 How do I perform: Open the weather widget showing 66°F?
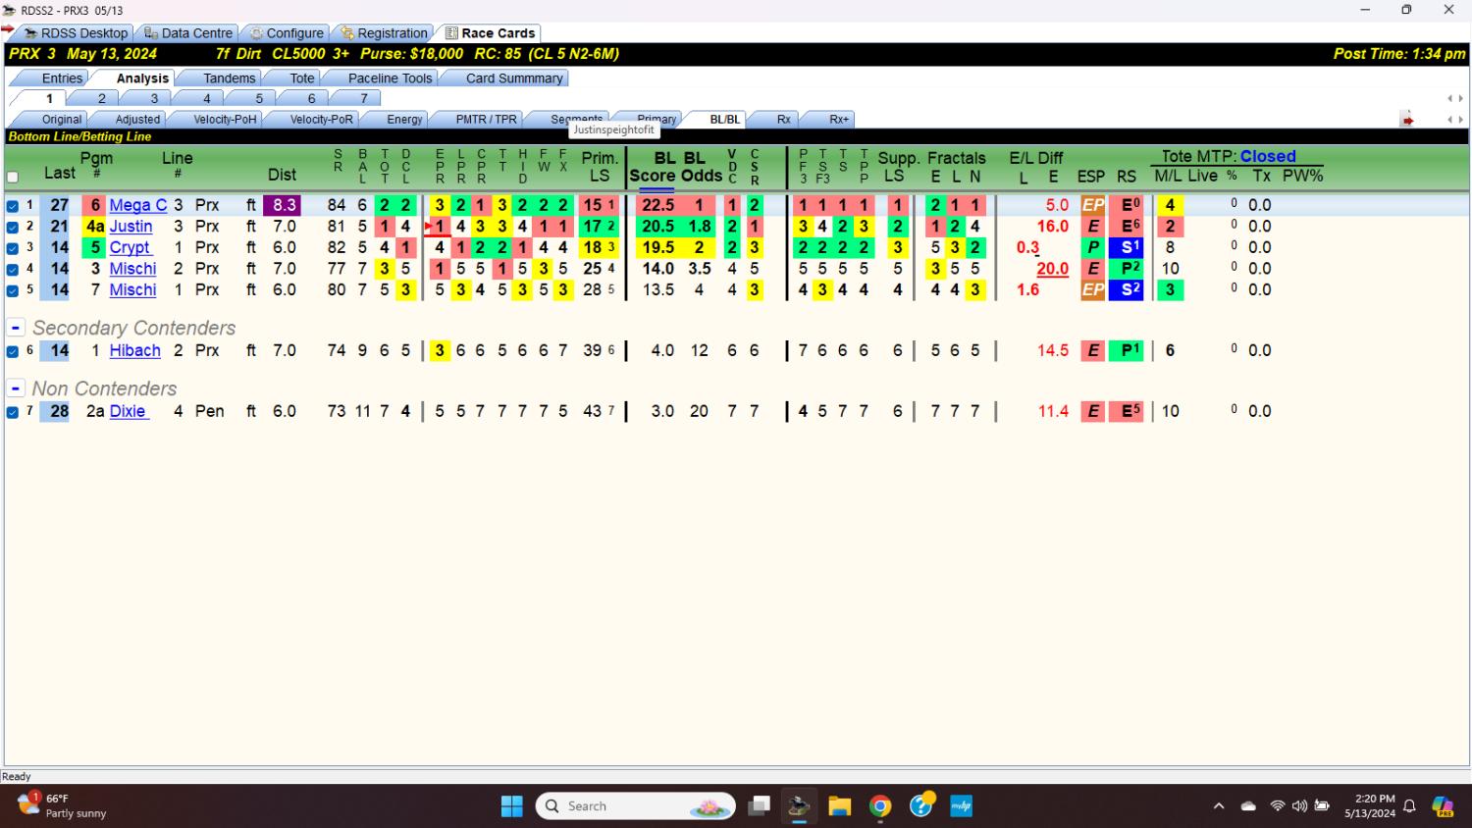[63, 805]
